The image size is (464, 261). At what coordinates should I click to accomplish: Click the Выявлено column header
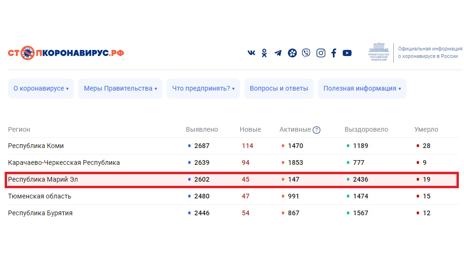(x=202, y=129)
